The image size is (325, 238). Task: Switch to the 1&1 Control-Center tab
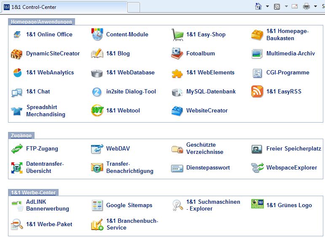pos(63,7)
